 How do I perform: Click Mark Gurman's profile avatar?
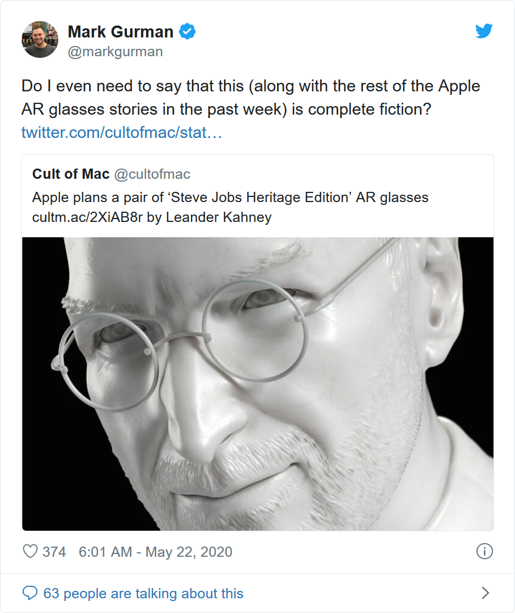click(x=40, y=40)
